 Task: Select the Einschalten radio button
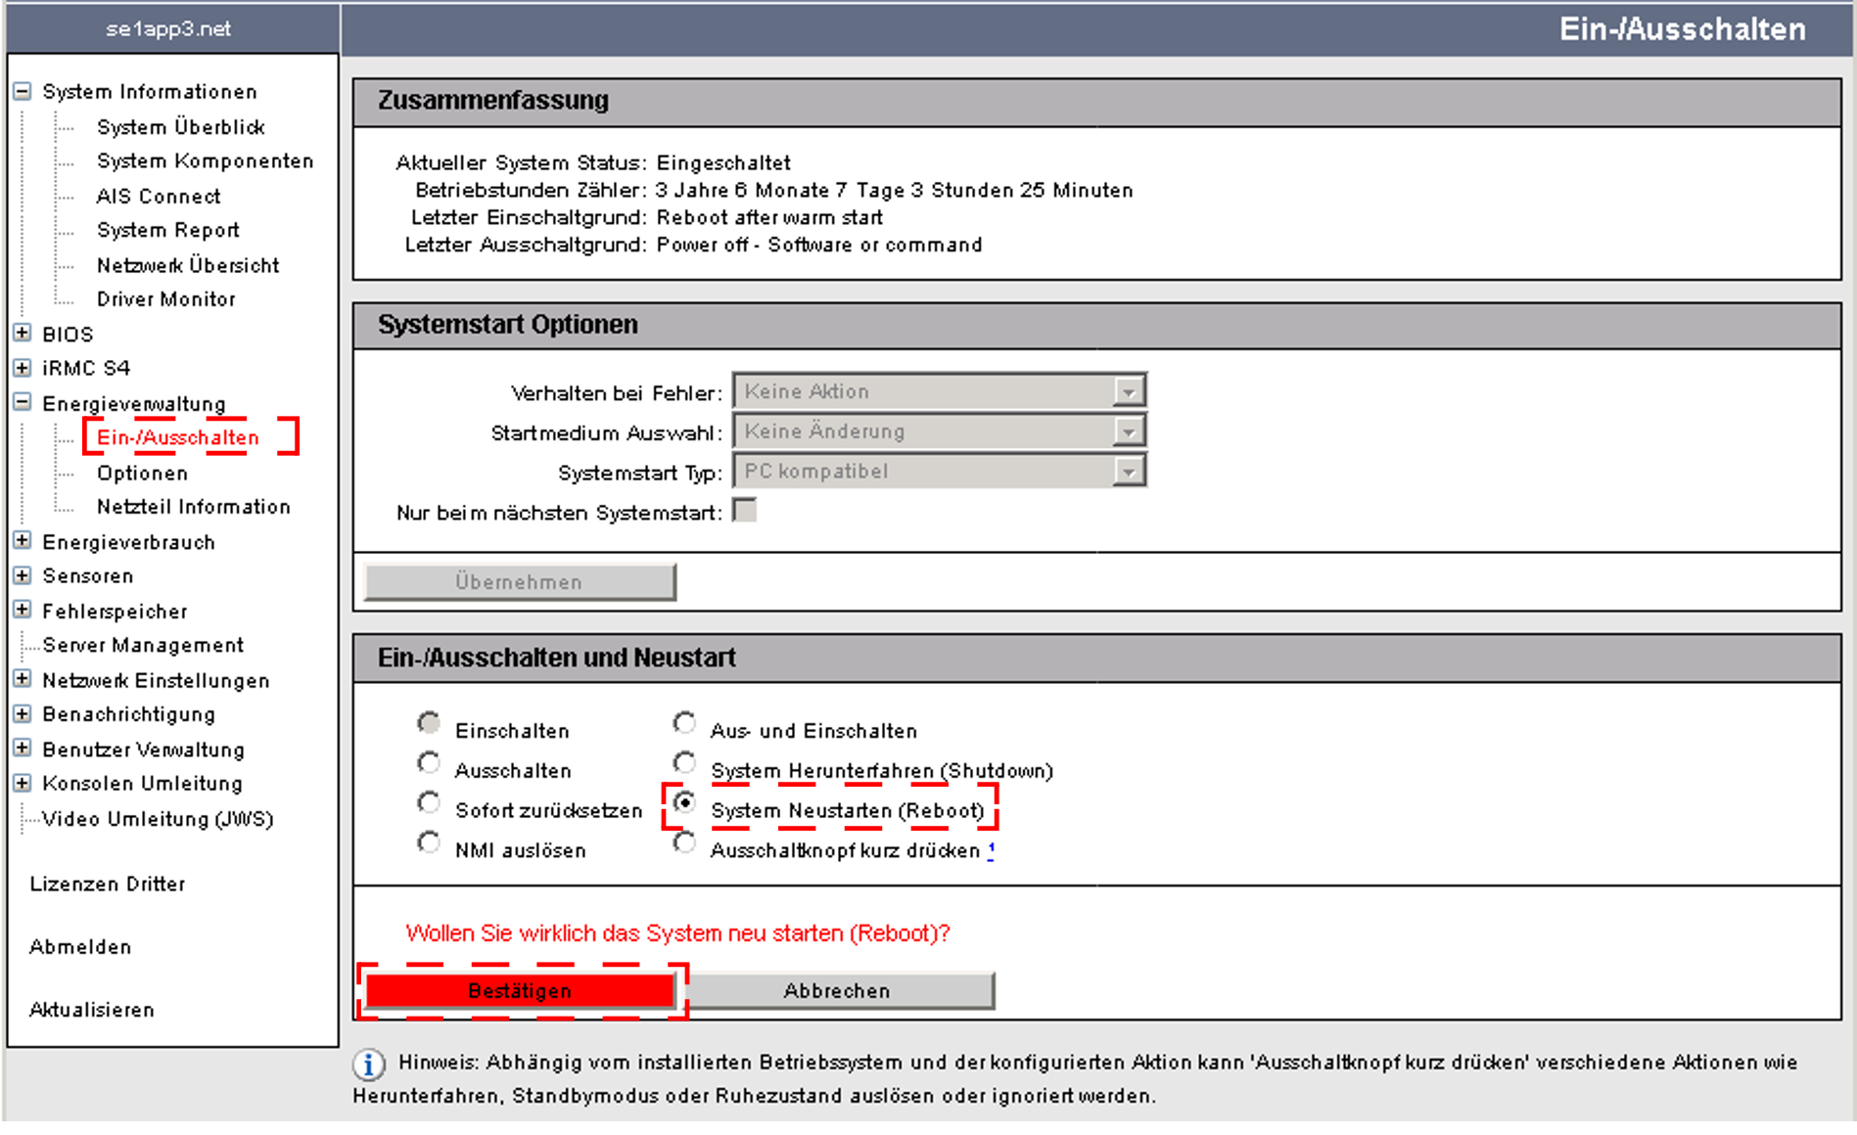click(x=429, y=724)
